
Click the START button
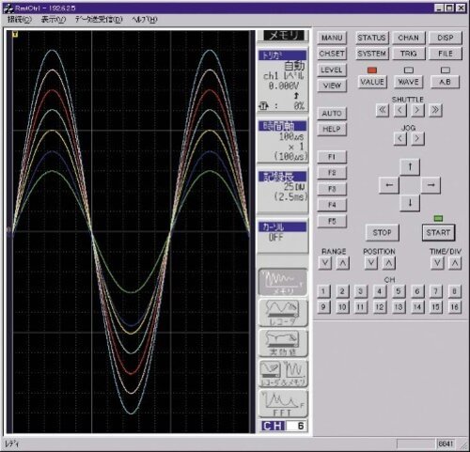(438, 233)
